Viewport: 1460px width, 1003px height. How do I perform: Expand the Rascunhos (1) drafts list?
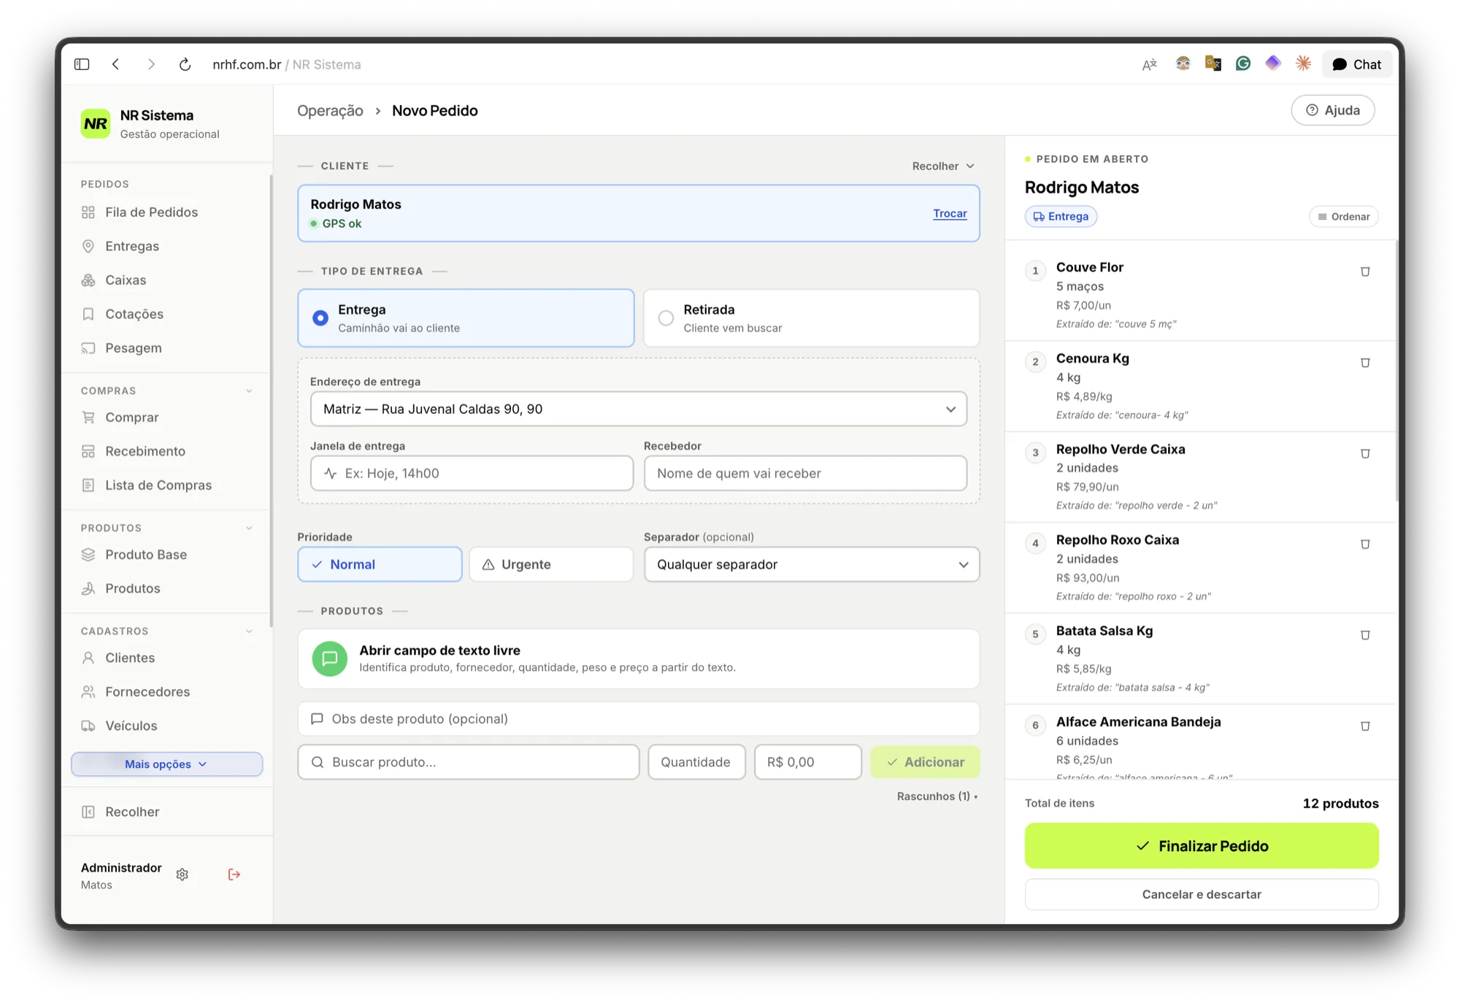coord(937,796)
